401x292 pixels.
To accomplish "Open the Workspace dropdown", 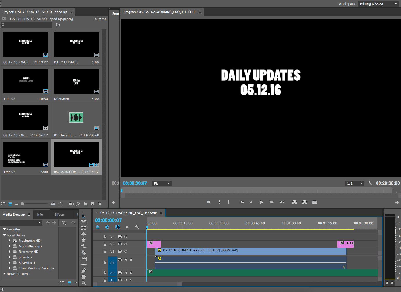I will (x=378, y=4).
